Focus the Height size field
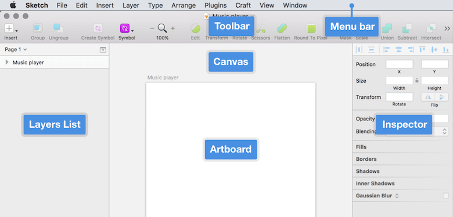Image resolution: width=453 pixels, height=217 pixels. point(434,80)
